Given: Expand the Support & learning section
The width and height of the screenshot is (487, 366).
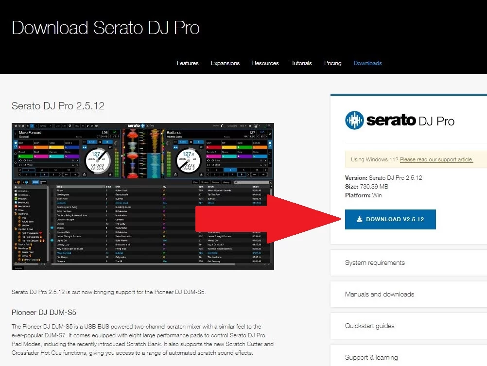Looking at the screenshot, I should tap(408, 355).
